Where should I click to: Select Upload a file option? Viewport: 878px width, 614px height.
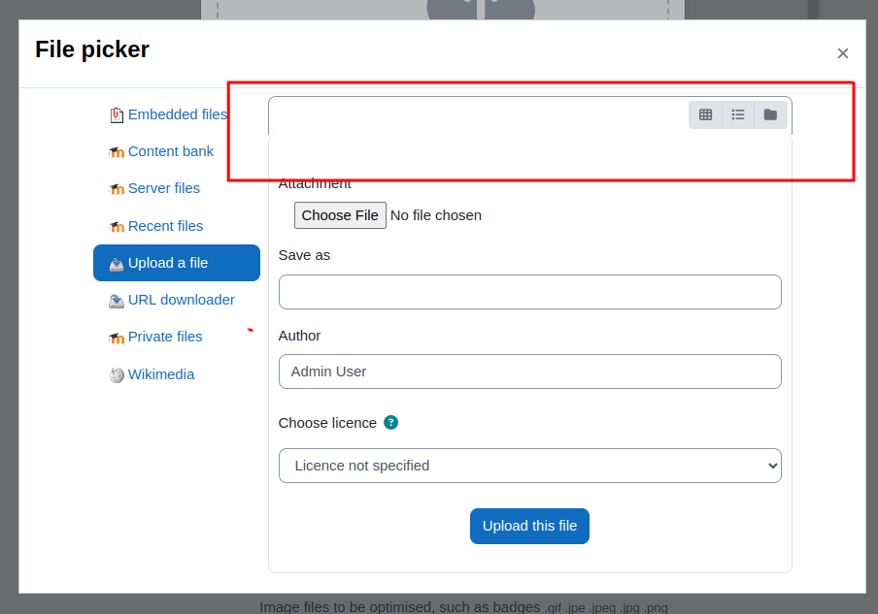tap(177, 263)
